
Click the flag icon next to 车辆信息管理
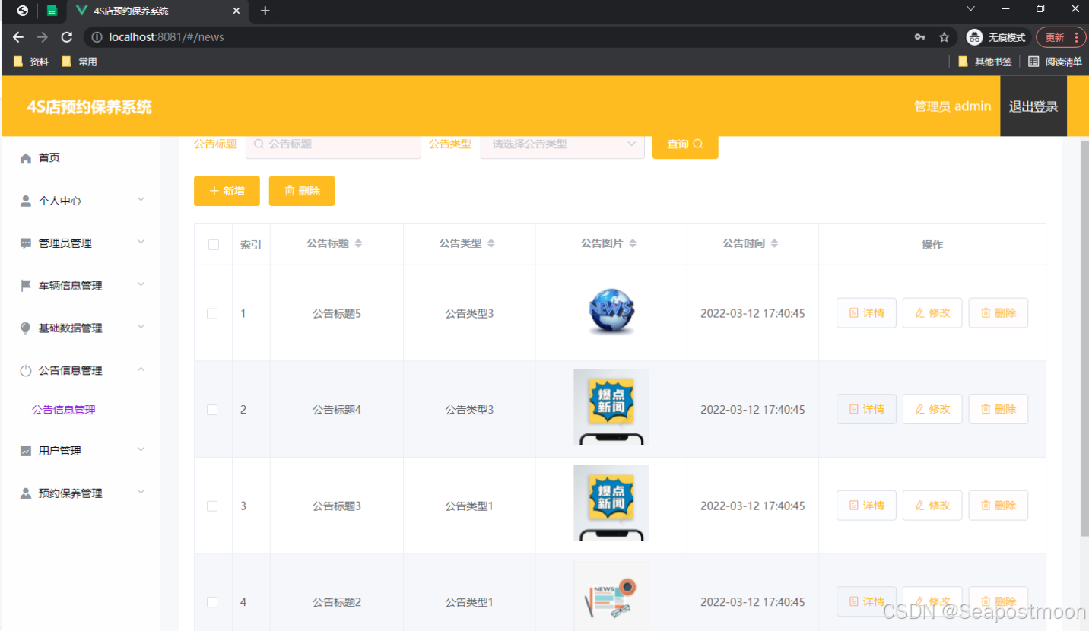25,285
